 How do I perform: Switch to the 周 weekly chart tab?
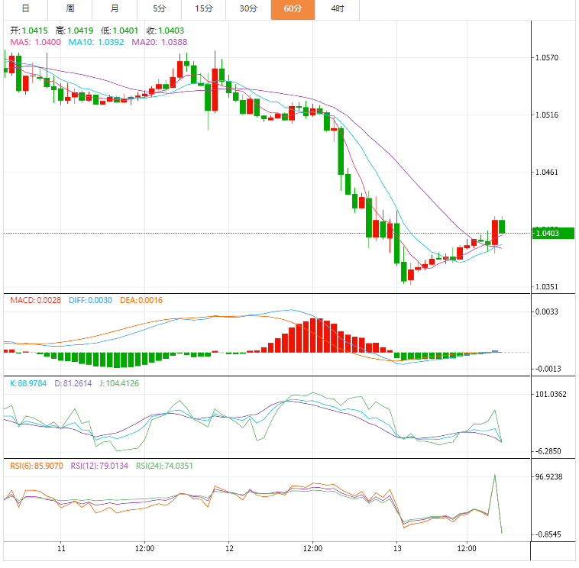pos(70,9)
